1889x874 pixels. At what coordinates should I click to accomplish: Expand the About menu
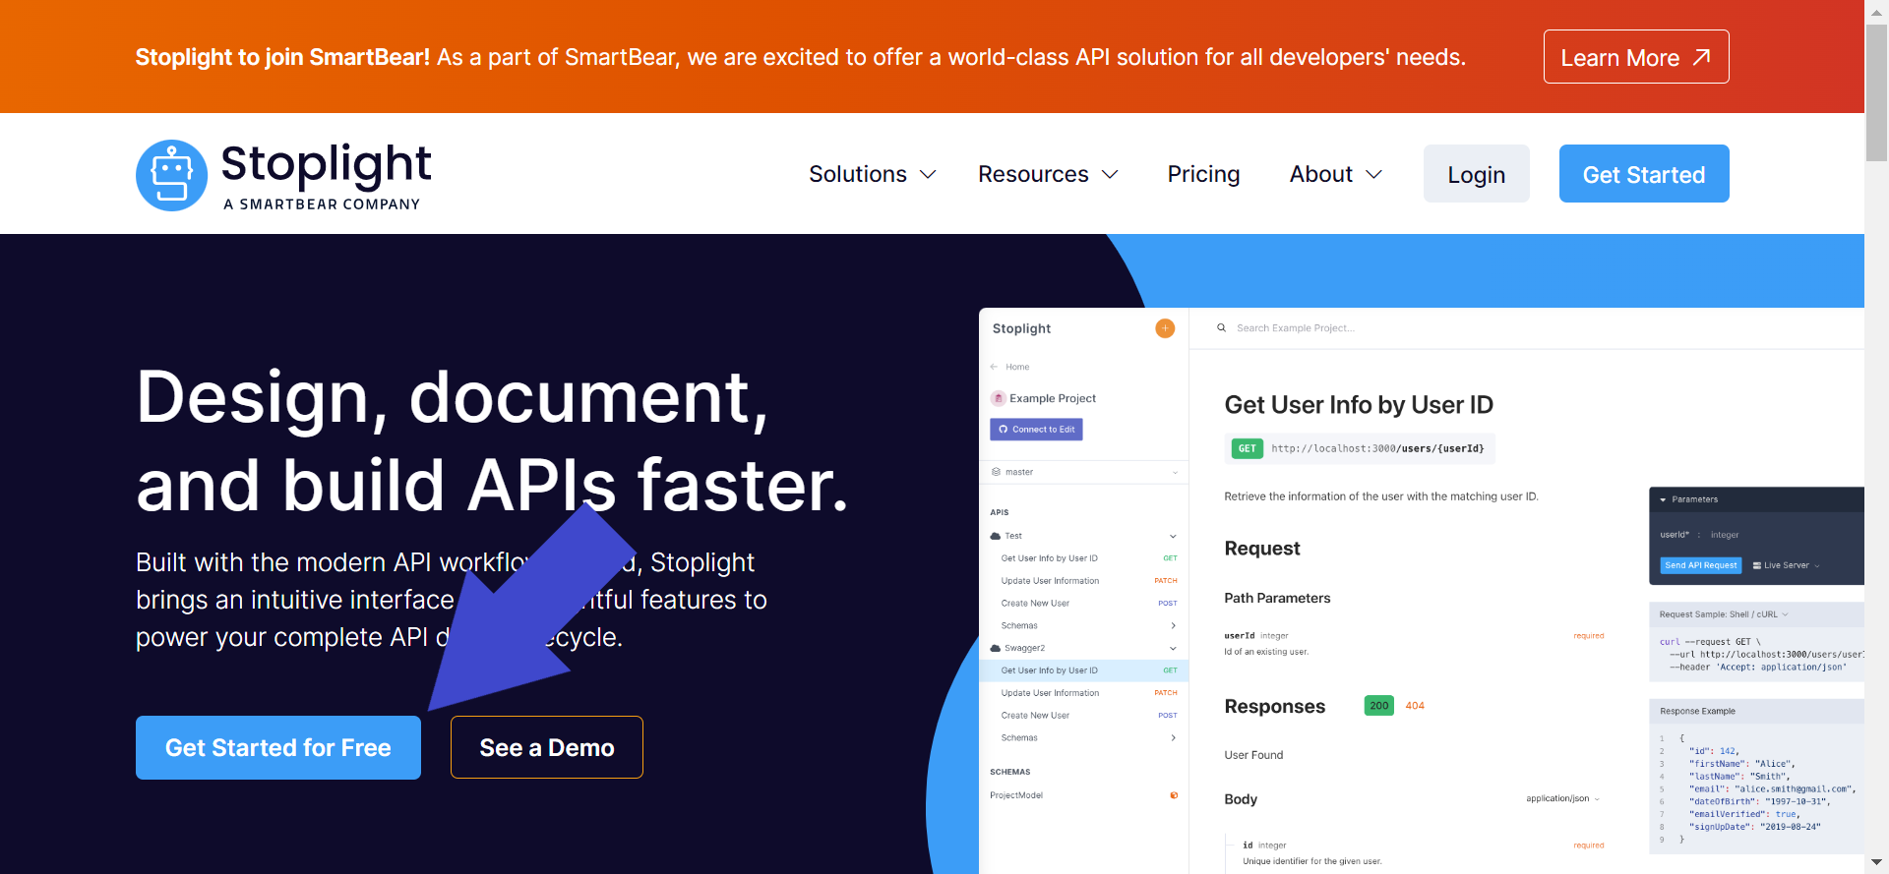tap(1336, 174)
